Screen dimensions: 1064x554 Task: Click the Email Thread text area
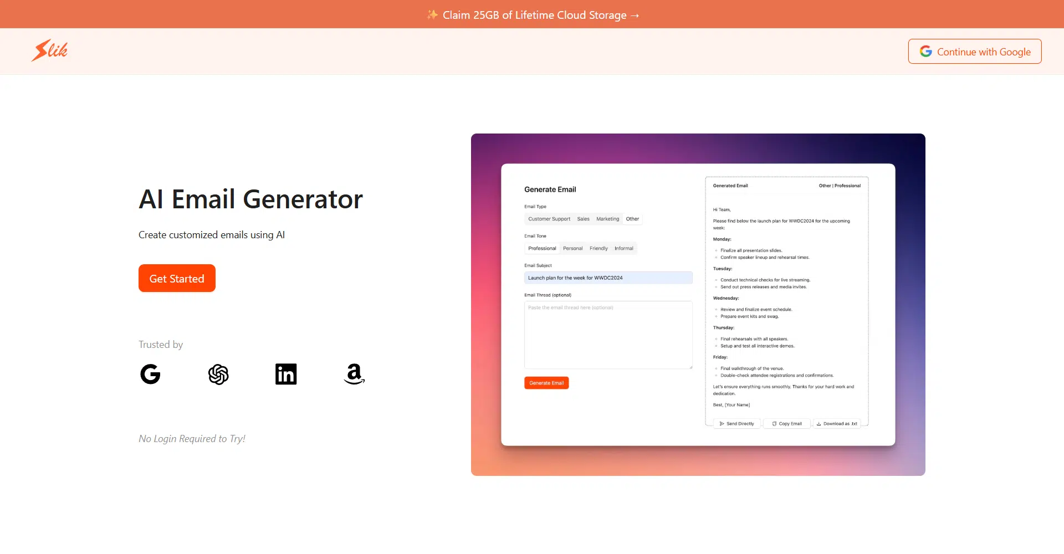pos(608,335)
